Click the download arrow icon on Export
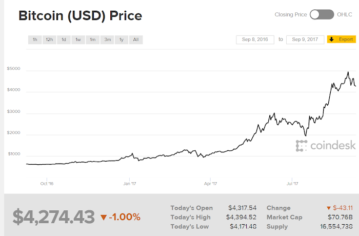Viewport: 359px width, 236px height. (x=331, y=39)
